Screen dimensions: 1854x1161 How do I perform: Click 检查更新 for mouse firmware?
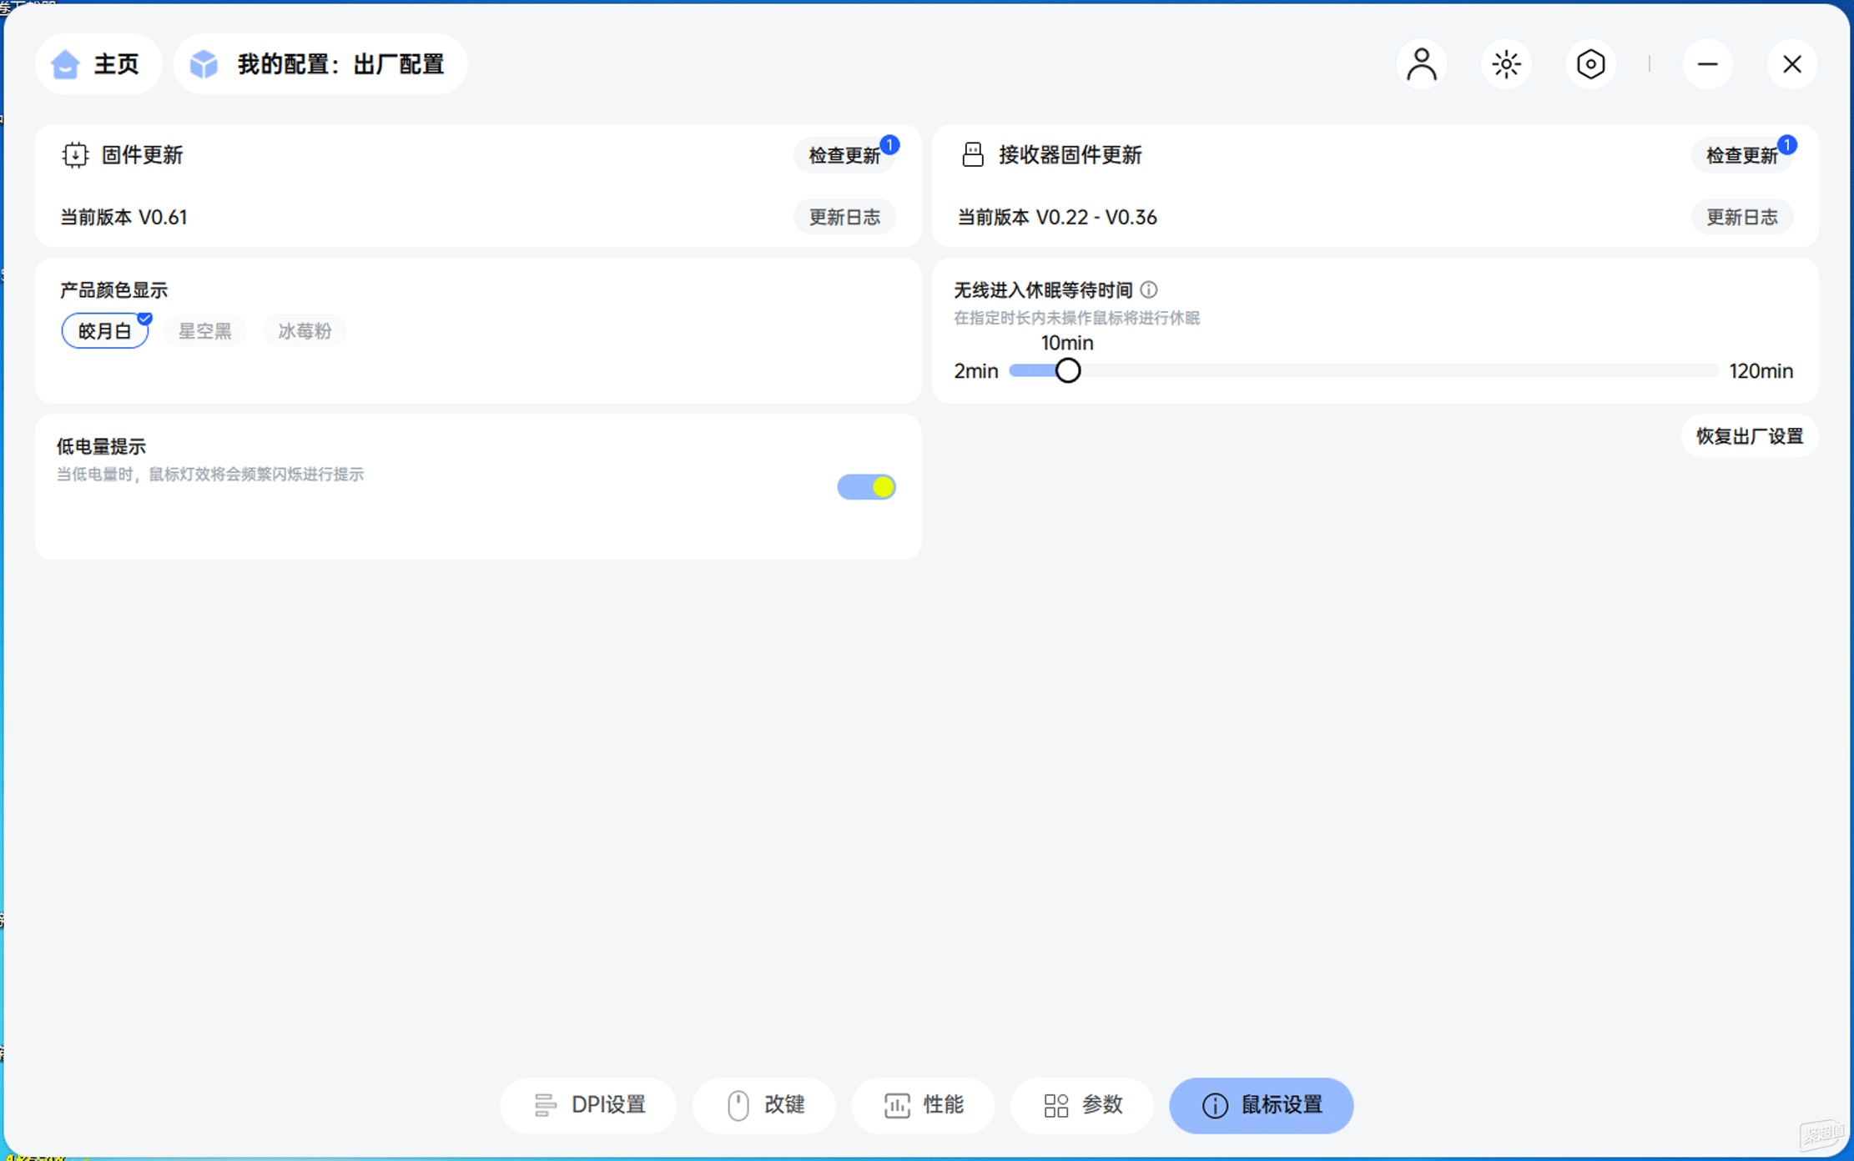(844, 156)
